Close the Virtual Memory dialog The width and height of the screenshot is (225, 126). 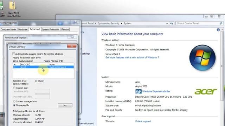pos(72,46)
